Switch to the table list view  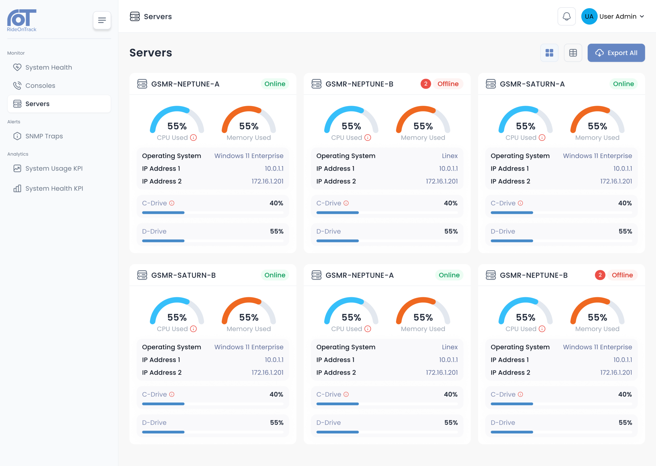pyautogui.click(x=573, y=53)
